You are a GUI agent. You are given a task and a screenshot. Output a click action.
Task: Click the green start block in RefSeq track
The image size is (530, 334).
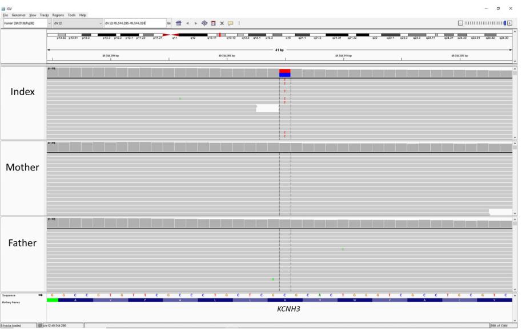click(x=53, y=300)
